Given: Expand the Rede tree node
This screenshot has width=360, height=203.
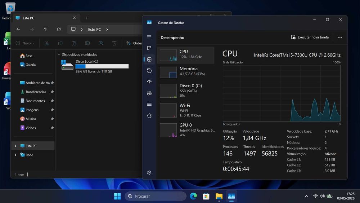Looking at the screenshot, I should pyautogui.click(x=15, y=155).
